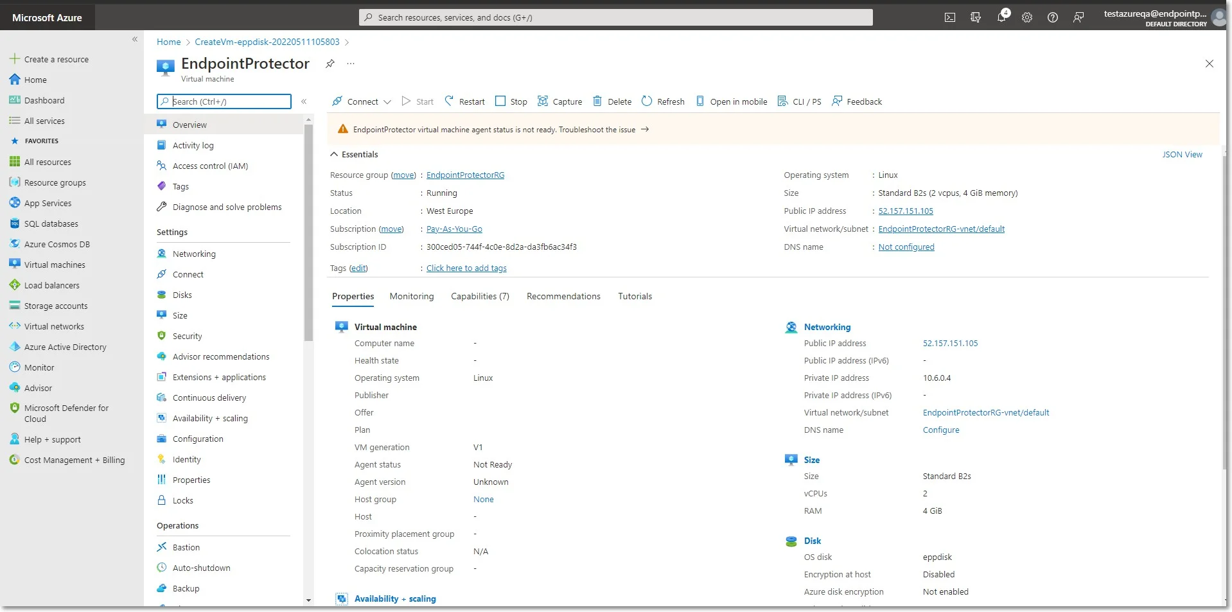Click Restart virtual machine button
This screenshot has width=1232, height=612.
[x=464, y=101]
